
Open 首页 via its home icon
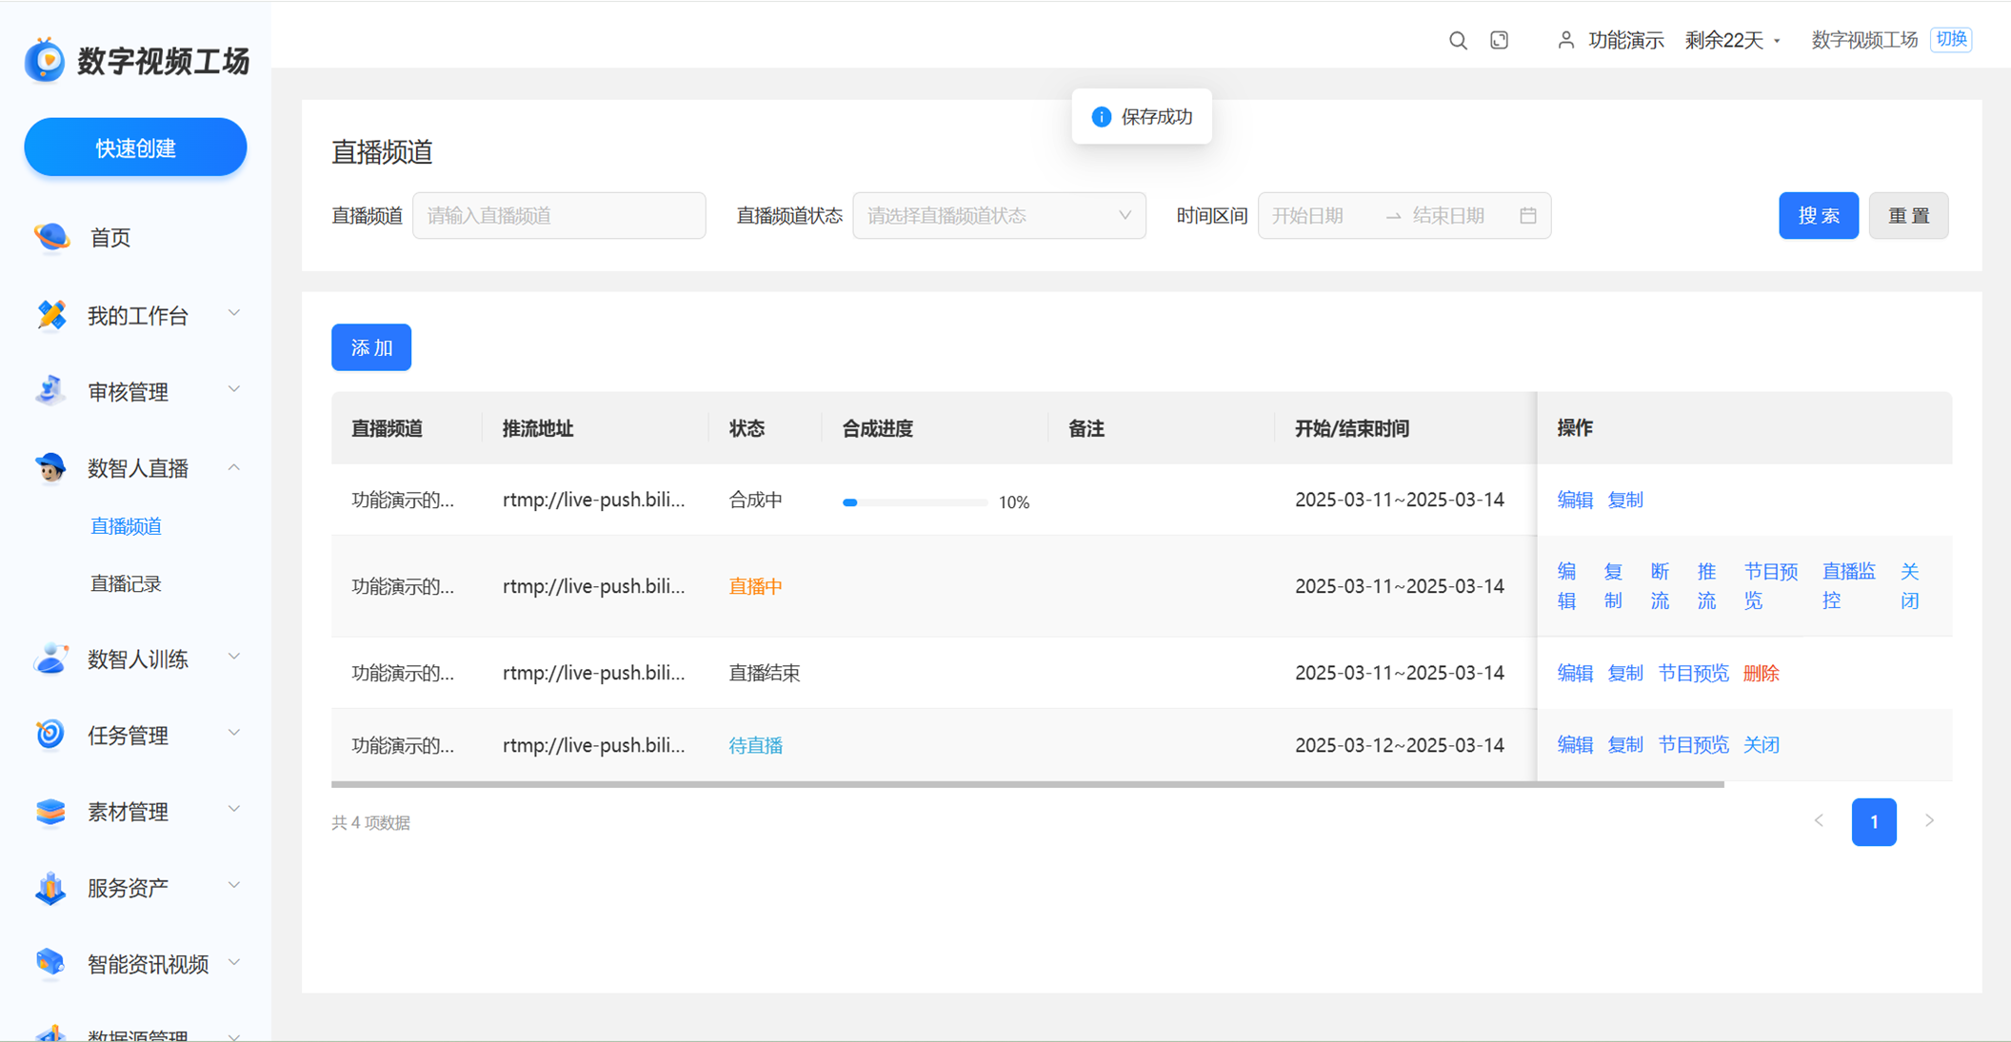51,237
